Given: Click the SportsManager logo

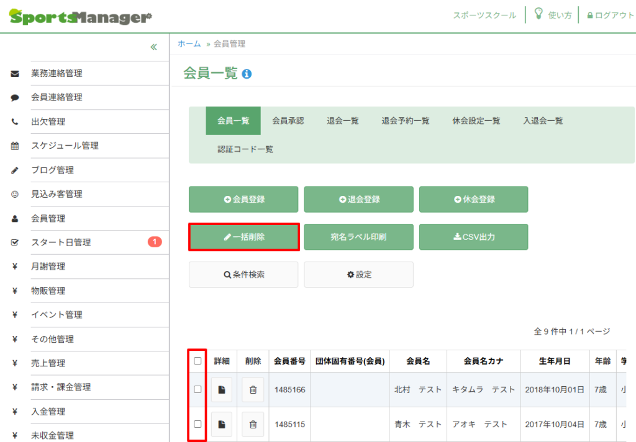Looking at the screenshot, I should point(81,17).
